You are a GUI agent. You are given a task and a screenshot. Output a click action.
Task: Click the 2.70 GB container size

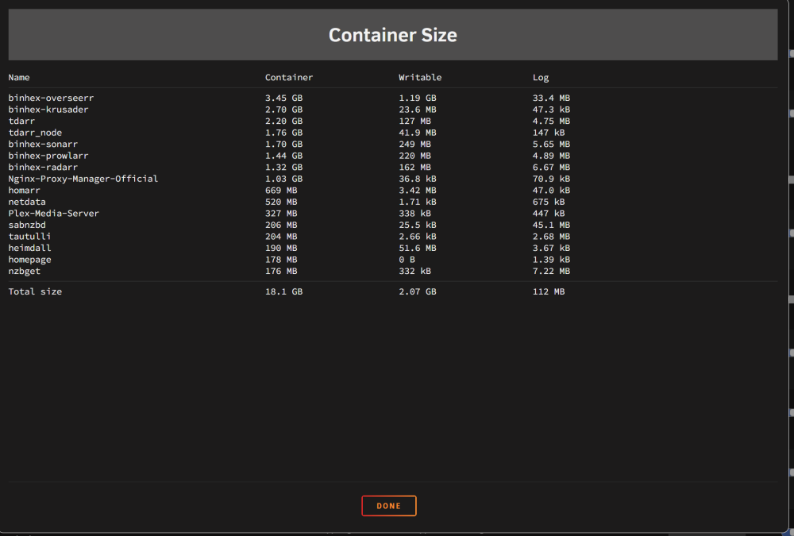click(x=283, y=110)
